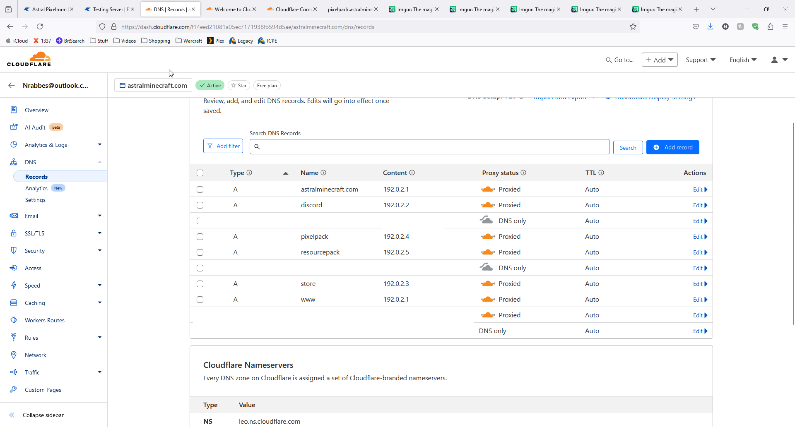Viewport: 795px width, 427px height.
Task: Open the English language dropdown
Action: (743, 60)
